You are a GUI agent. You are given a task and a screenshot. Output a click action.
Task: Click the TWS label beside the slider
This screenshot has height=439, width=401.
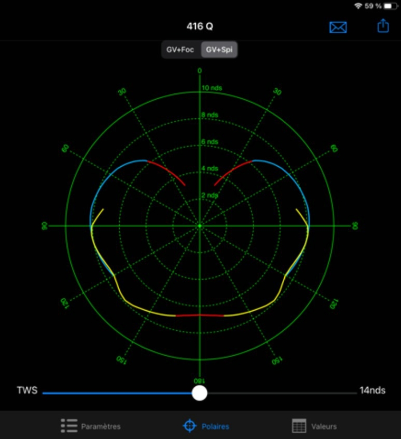(x=27, y=390)
